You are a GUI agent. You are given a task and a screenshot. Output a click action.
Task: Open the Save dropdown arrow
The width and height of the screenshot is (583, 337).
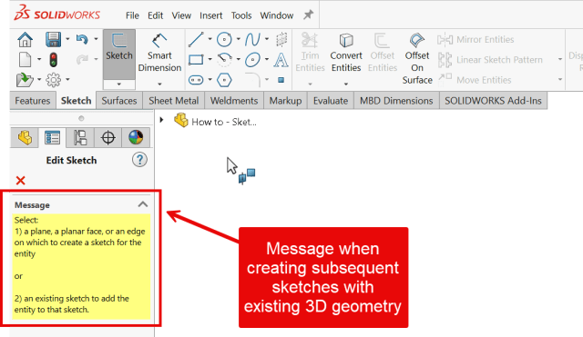(67, 38)
